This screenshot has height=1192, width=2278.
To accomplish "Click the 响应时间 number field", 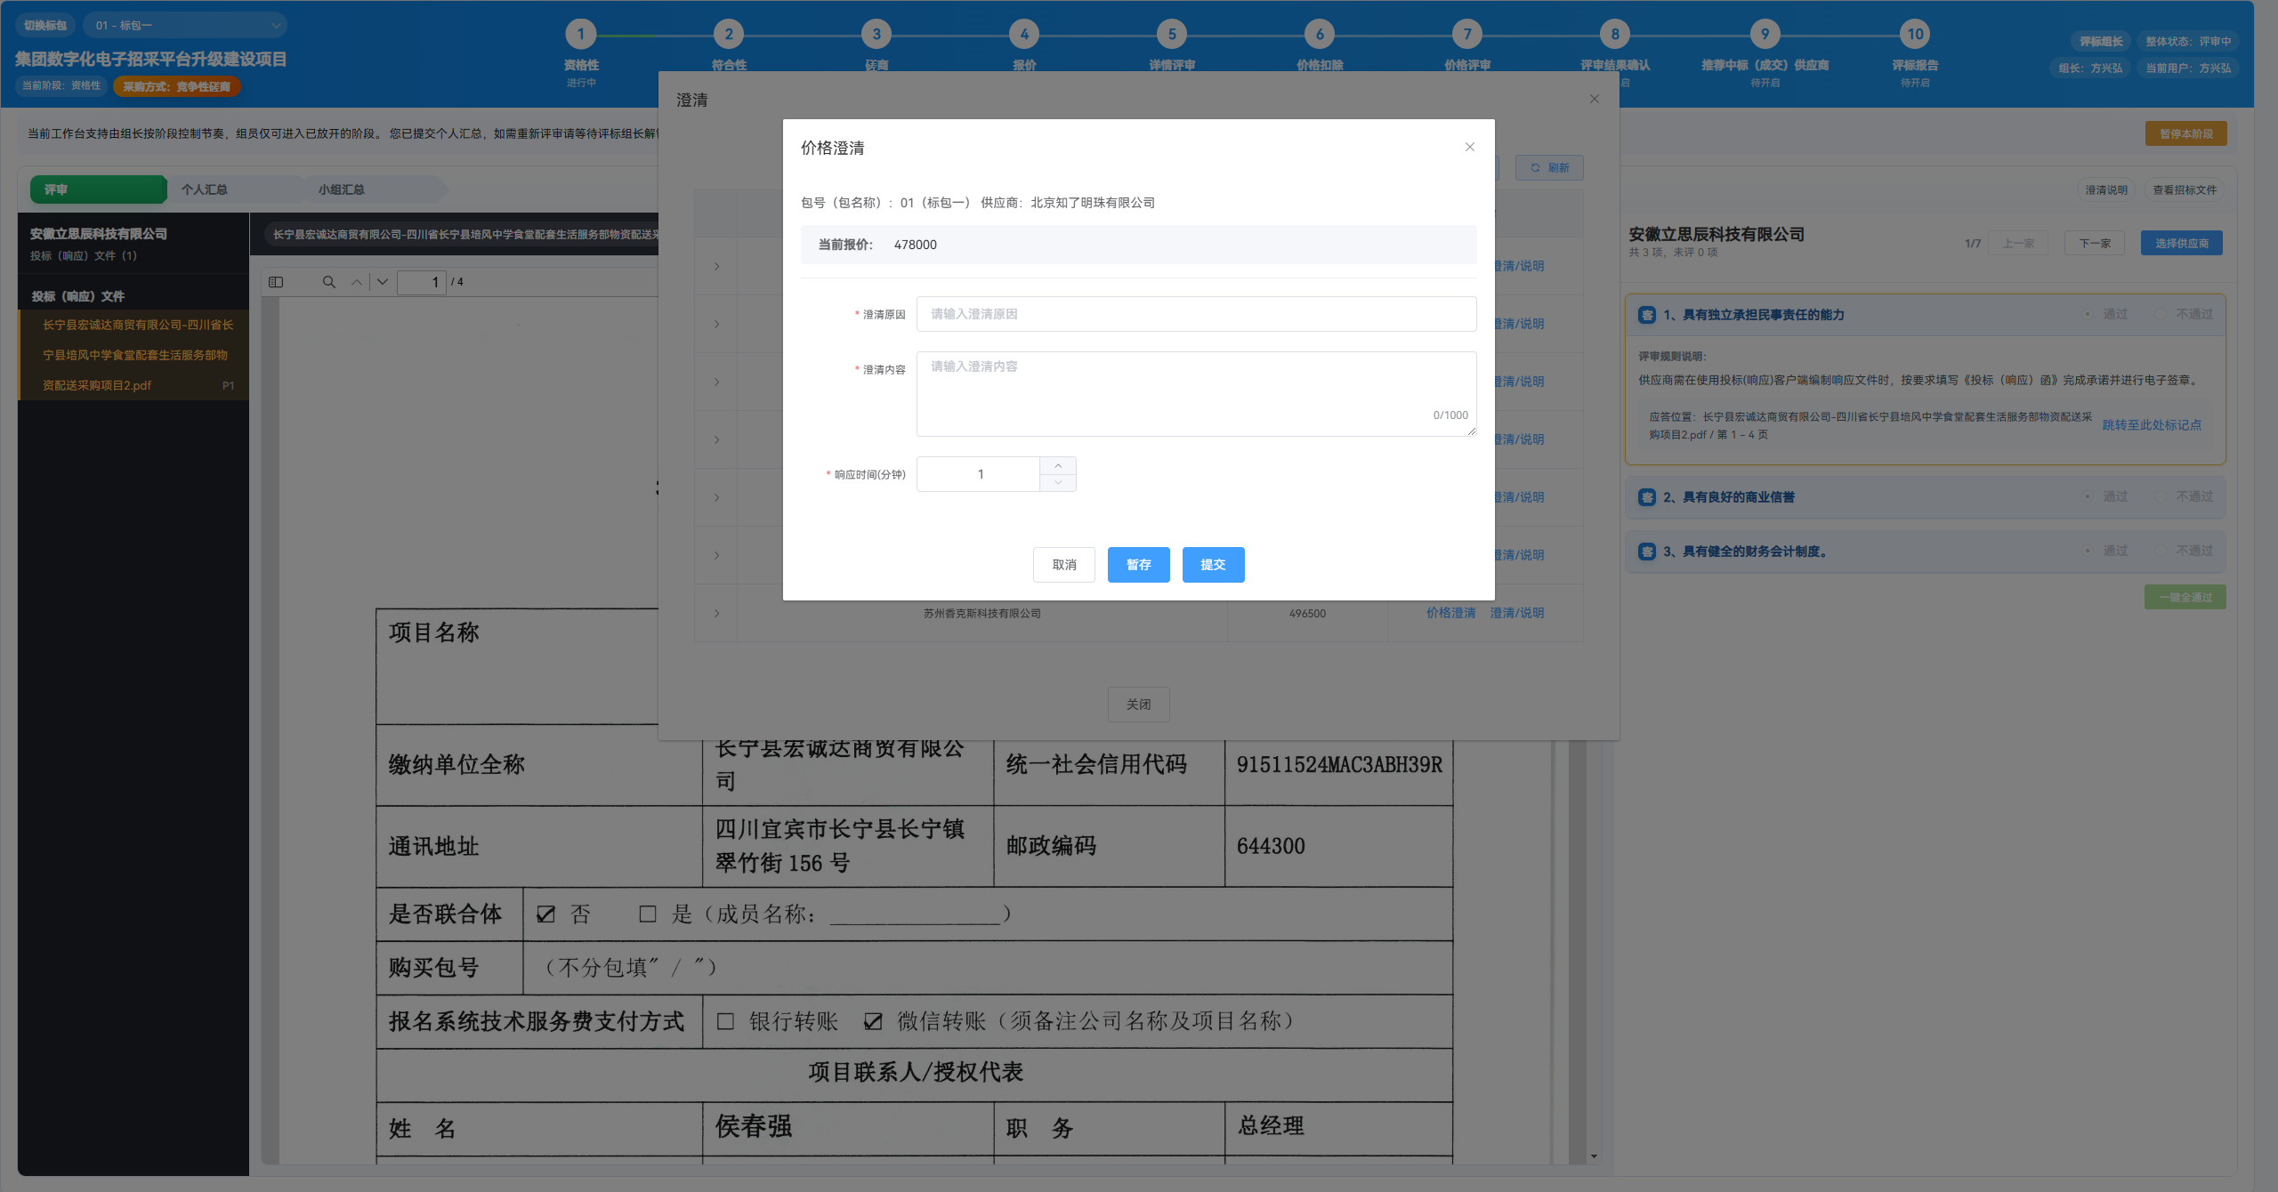I will pos(979,474).
